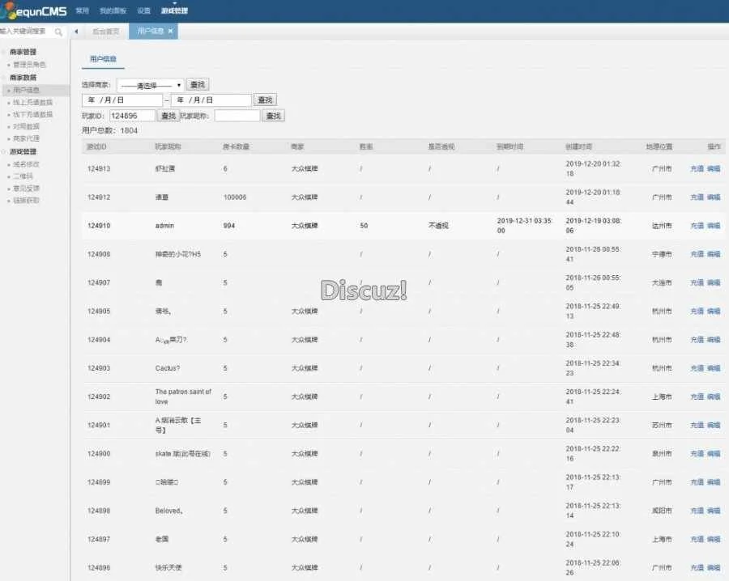Click 查找 button next to merchant dropdown
This screenshot has height=581, width=729.
point(197,84)
